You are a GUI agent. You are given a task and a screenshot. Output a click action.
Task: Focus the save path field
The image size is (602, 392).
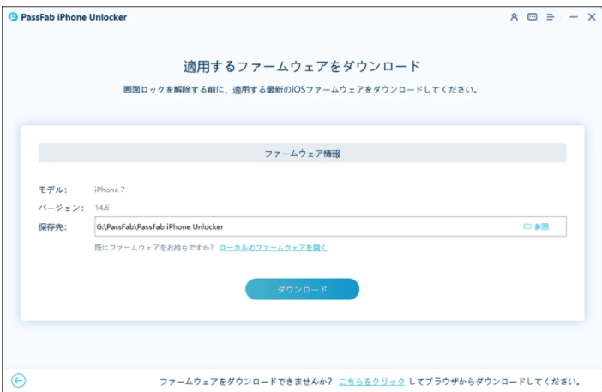330,226
